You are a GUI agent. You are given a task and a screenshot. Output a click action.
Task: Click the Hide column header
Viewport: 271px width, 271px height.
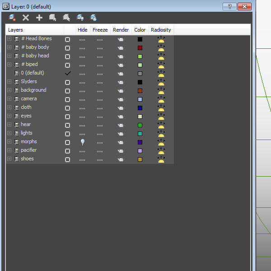click(x=83, y=30)
